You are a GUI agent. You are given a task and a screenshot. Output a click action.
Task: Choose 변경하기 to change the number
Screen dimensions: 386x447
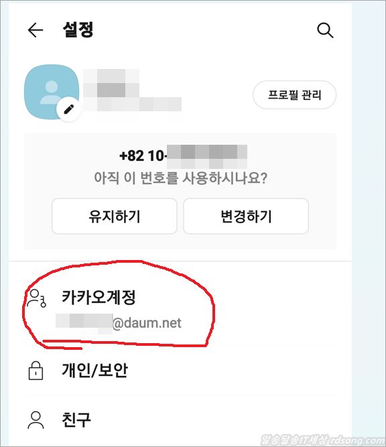[x=246, y=216]
